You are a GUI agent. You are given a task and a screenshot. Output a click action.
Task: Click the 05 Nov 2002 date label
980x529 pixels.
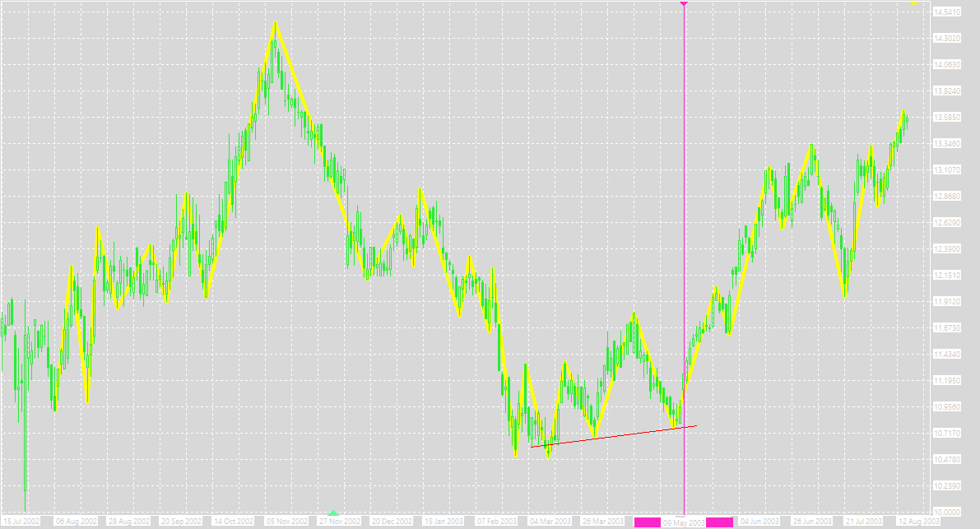pyautogui.click(x=286, y=522)
